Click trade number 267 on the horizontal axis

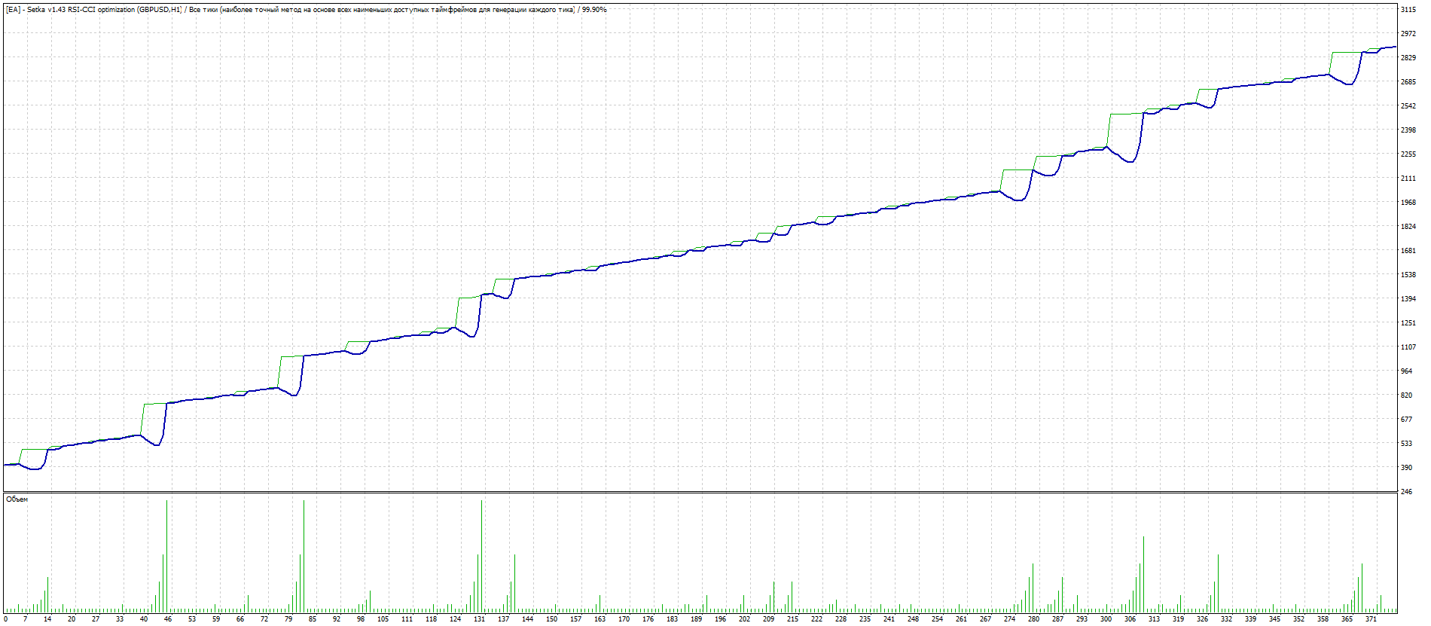pos(986,619)
